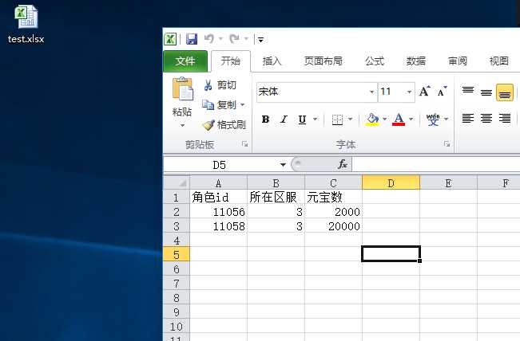Click the select-all corner of the grid
520x341 pixels.
coord(177,182)
